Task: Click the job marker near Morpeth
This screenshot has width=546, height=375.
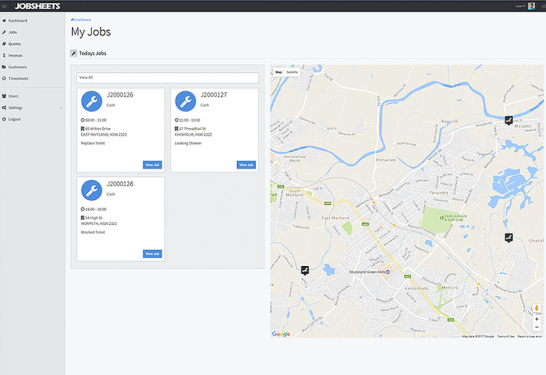Action: (x=508, y=121)
